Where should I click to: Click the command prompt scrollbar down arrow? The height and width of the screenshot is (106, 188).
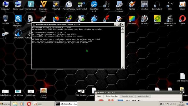(122, 67)
